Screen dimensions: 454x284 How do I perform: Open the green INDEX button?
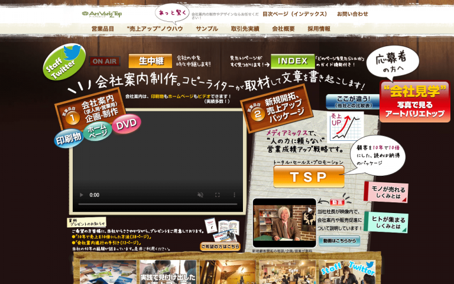[x=293, y=61]
